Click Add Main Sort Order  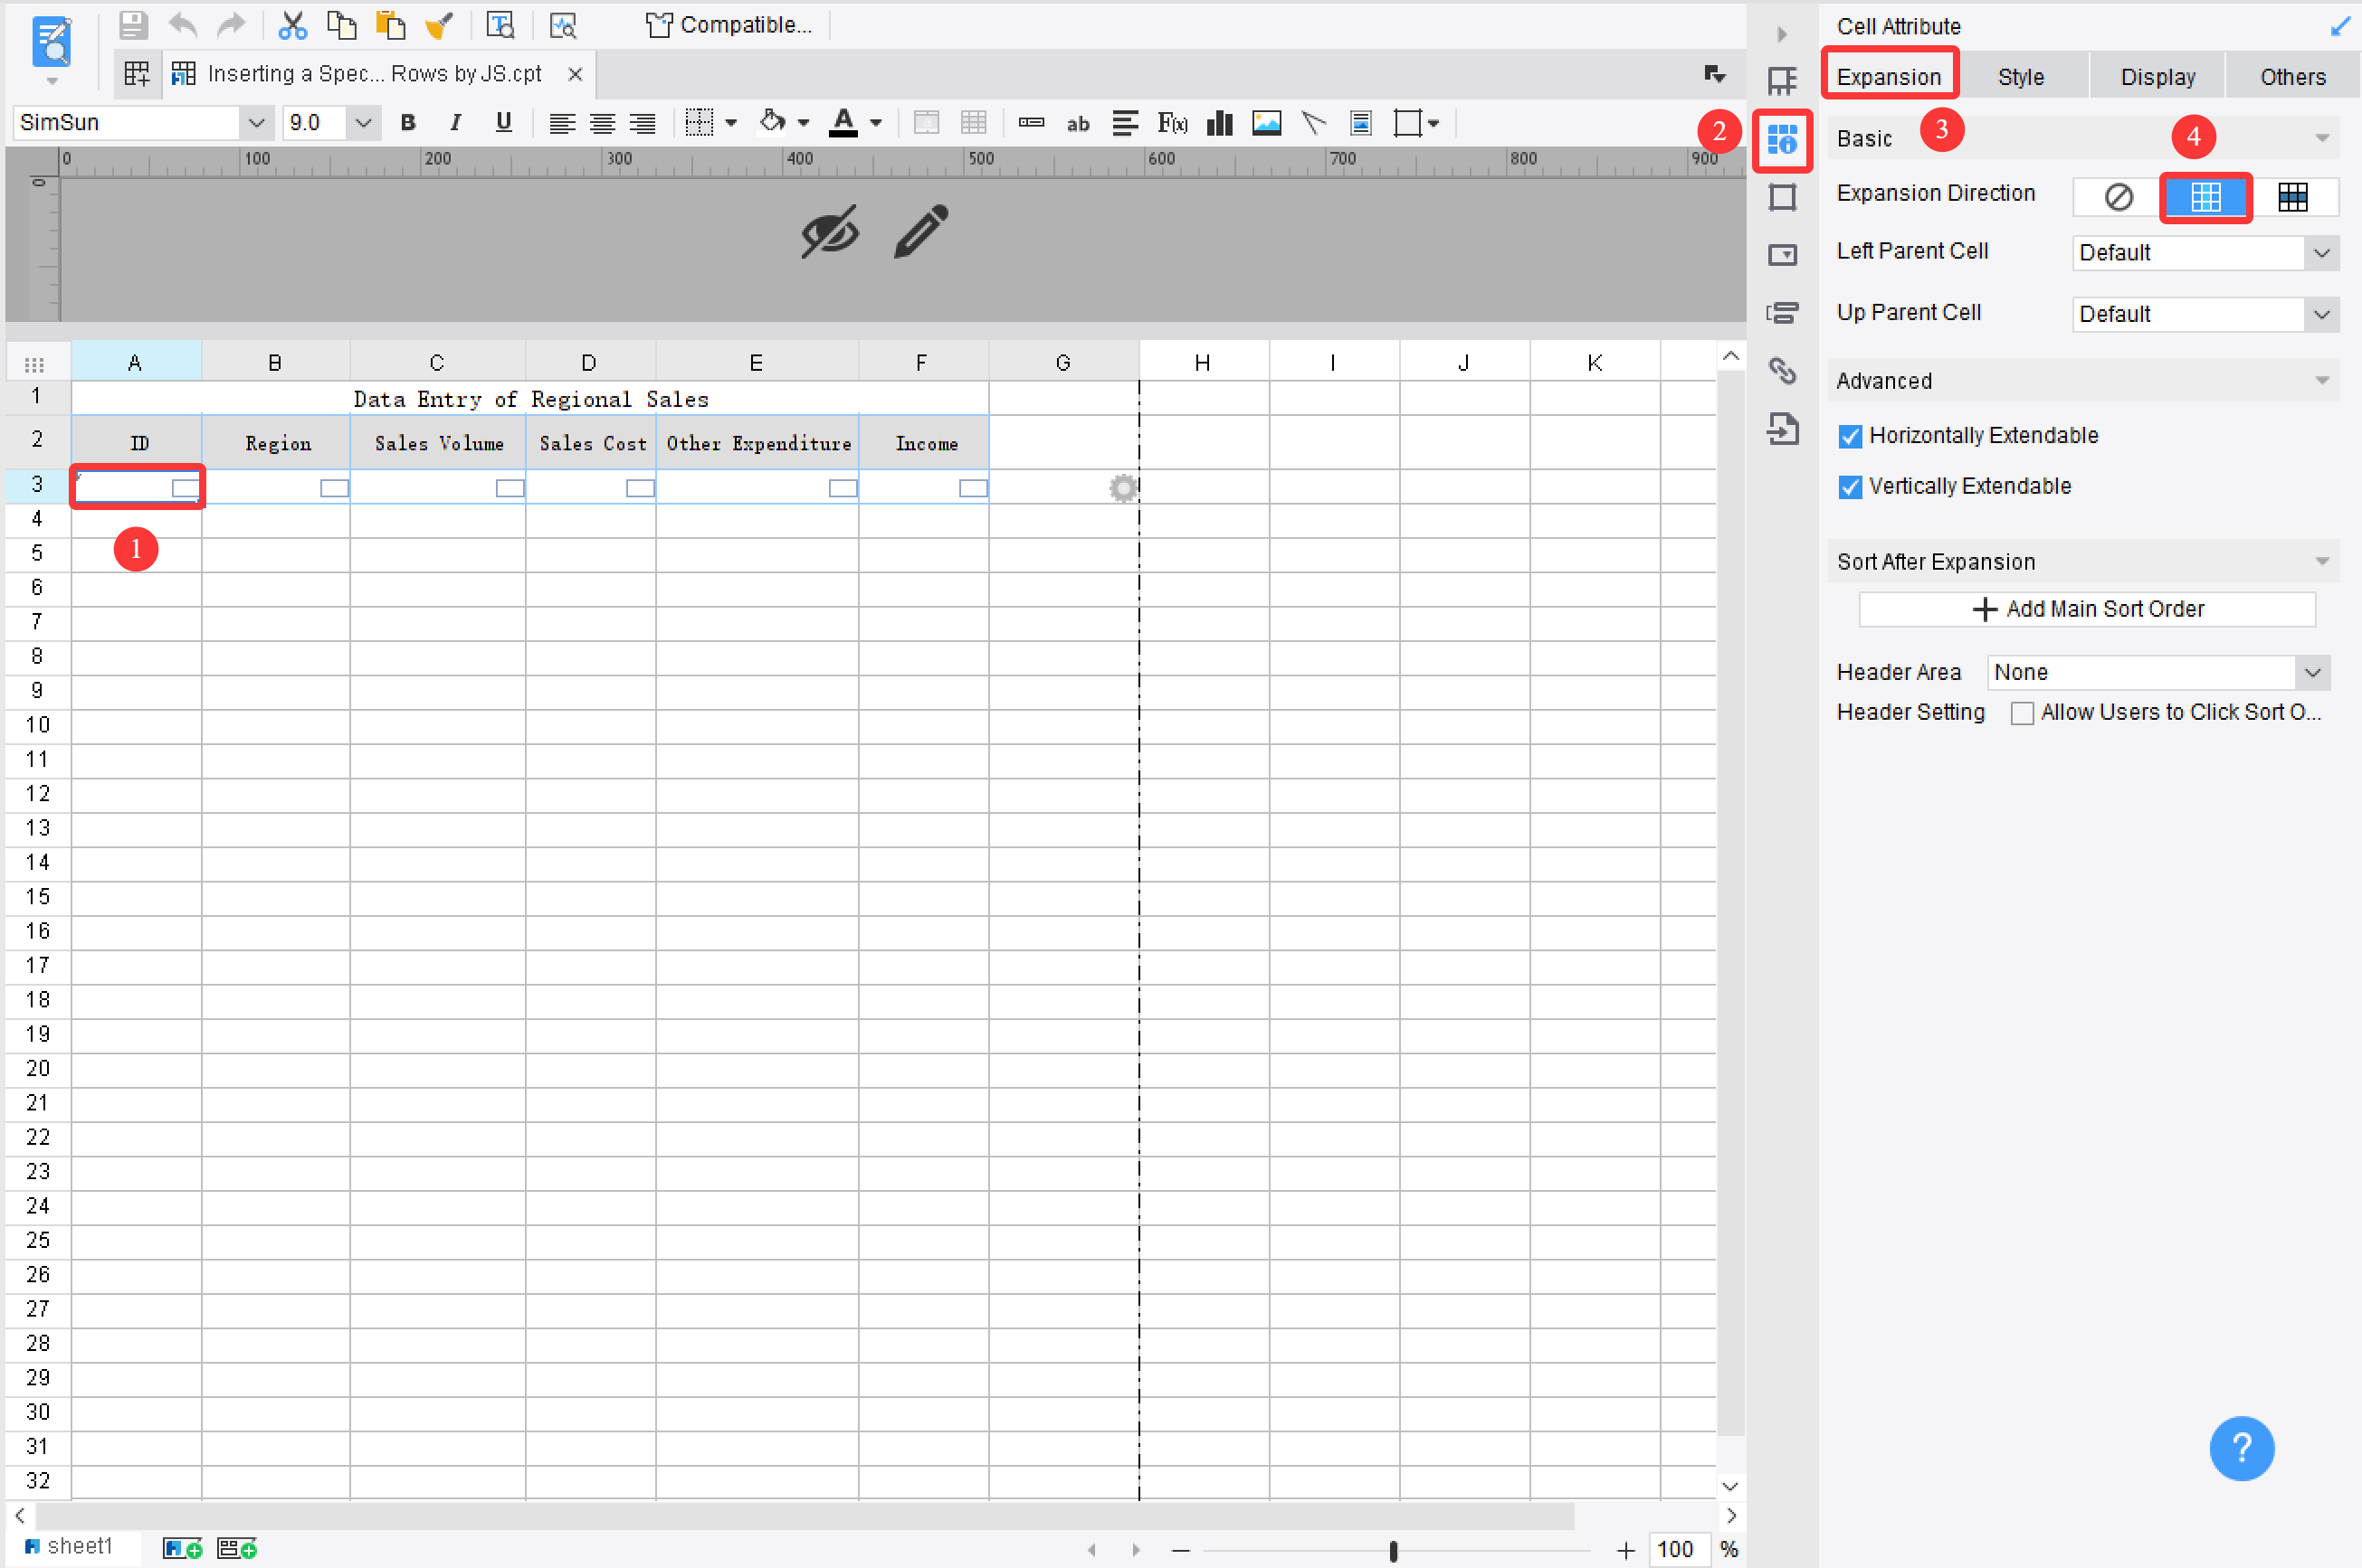[2087, 609]
